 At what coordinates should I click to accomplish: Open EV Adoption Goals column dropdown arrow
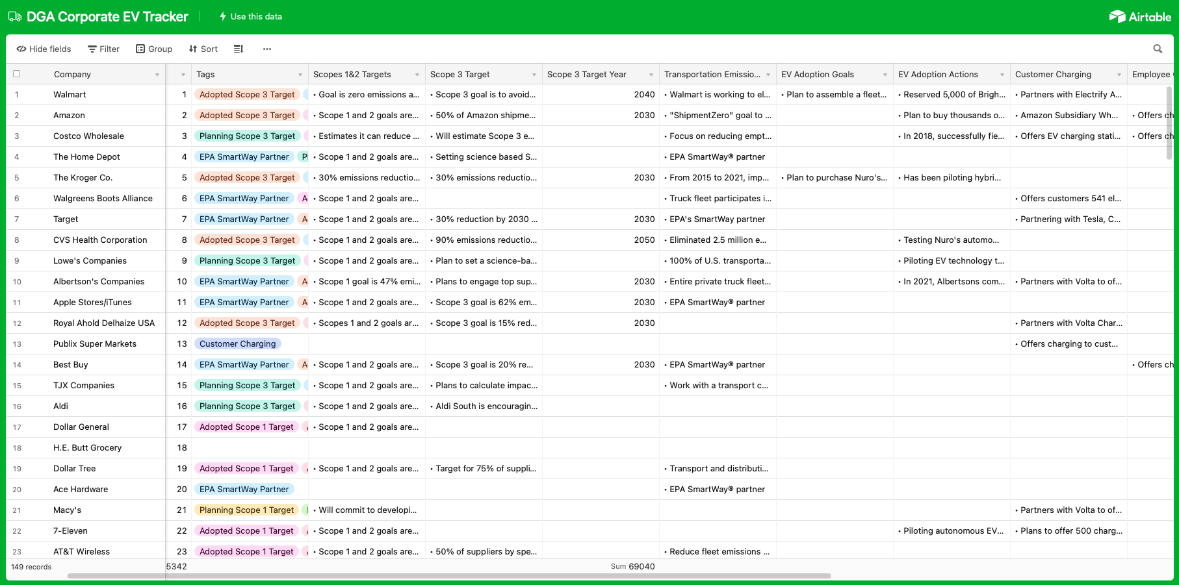coord(885,75)
